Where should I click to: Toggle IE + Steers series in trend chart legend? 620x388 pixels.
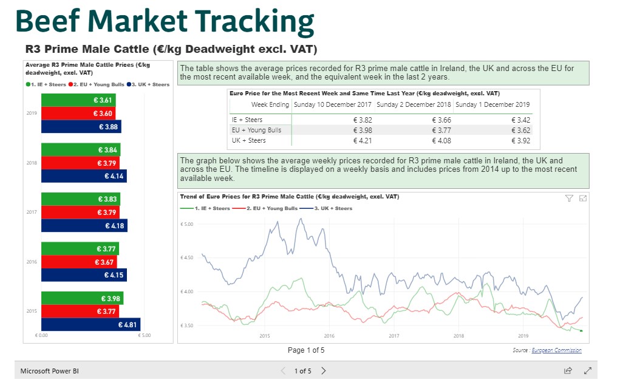pos(206,208)
